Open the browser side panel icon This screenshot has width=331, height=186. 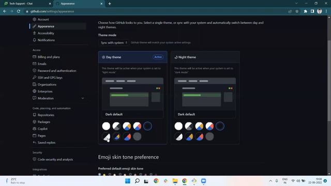(312, 11)
